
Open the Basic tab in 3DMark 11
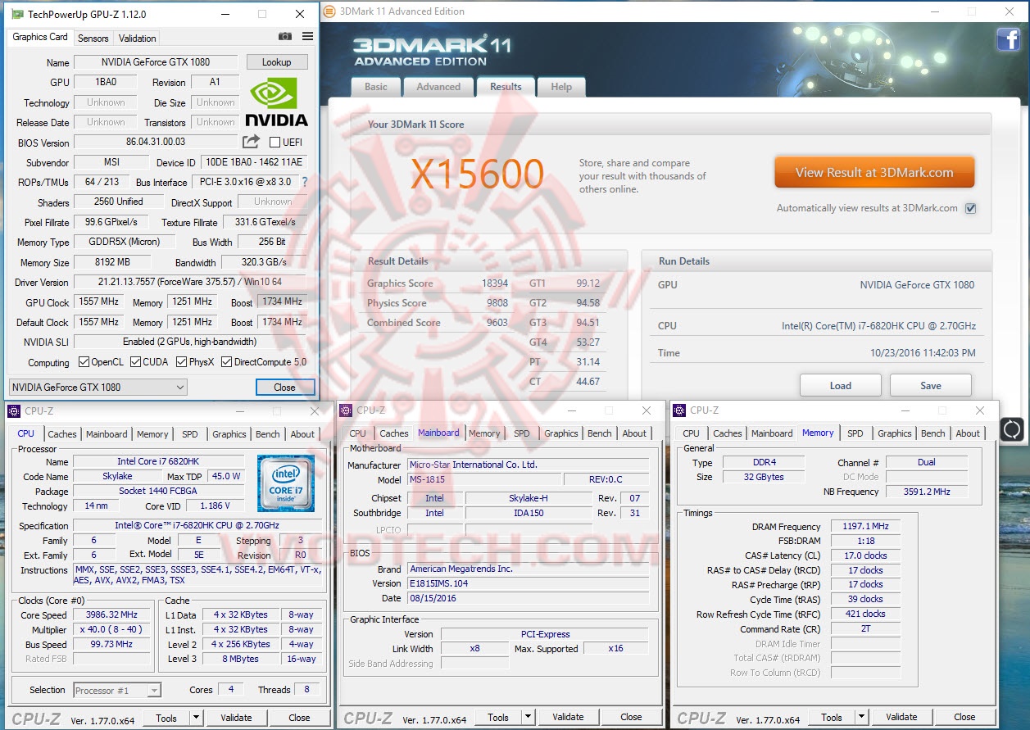pos(376,87)
